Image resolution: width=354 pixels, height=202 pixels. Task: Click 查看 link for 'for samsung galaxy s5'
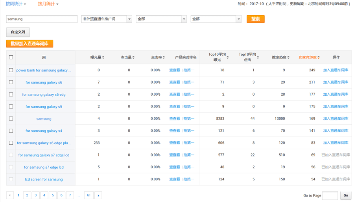(174, 106)
